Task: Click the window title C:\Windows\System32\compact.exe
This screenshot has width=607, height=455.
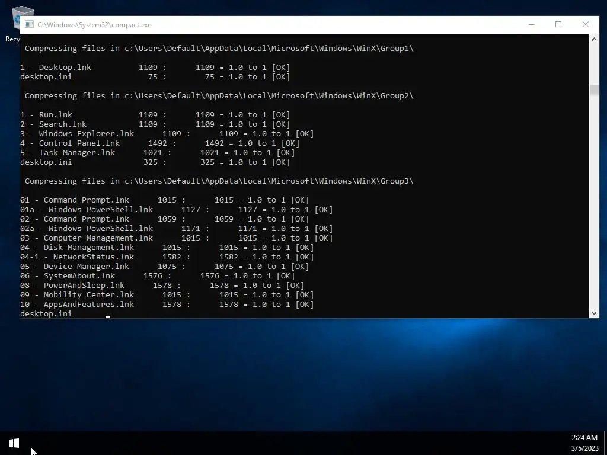Action: click(94, 25)
